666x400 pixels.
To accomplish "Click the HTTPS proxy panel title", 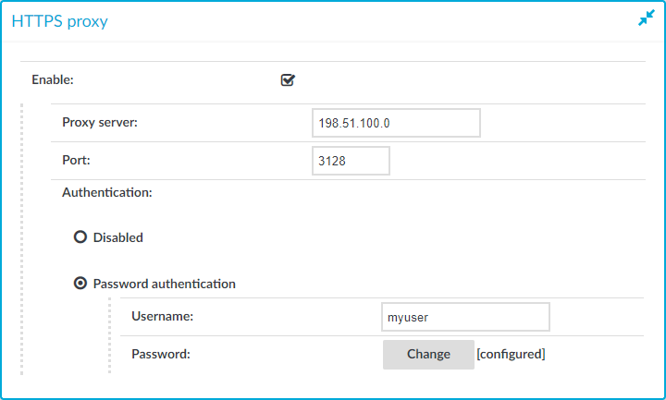I will click(59, 21).
